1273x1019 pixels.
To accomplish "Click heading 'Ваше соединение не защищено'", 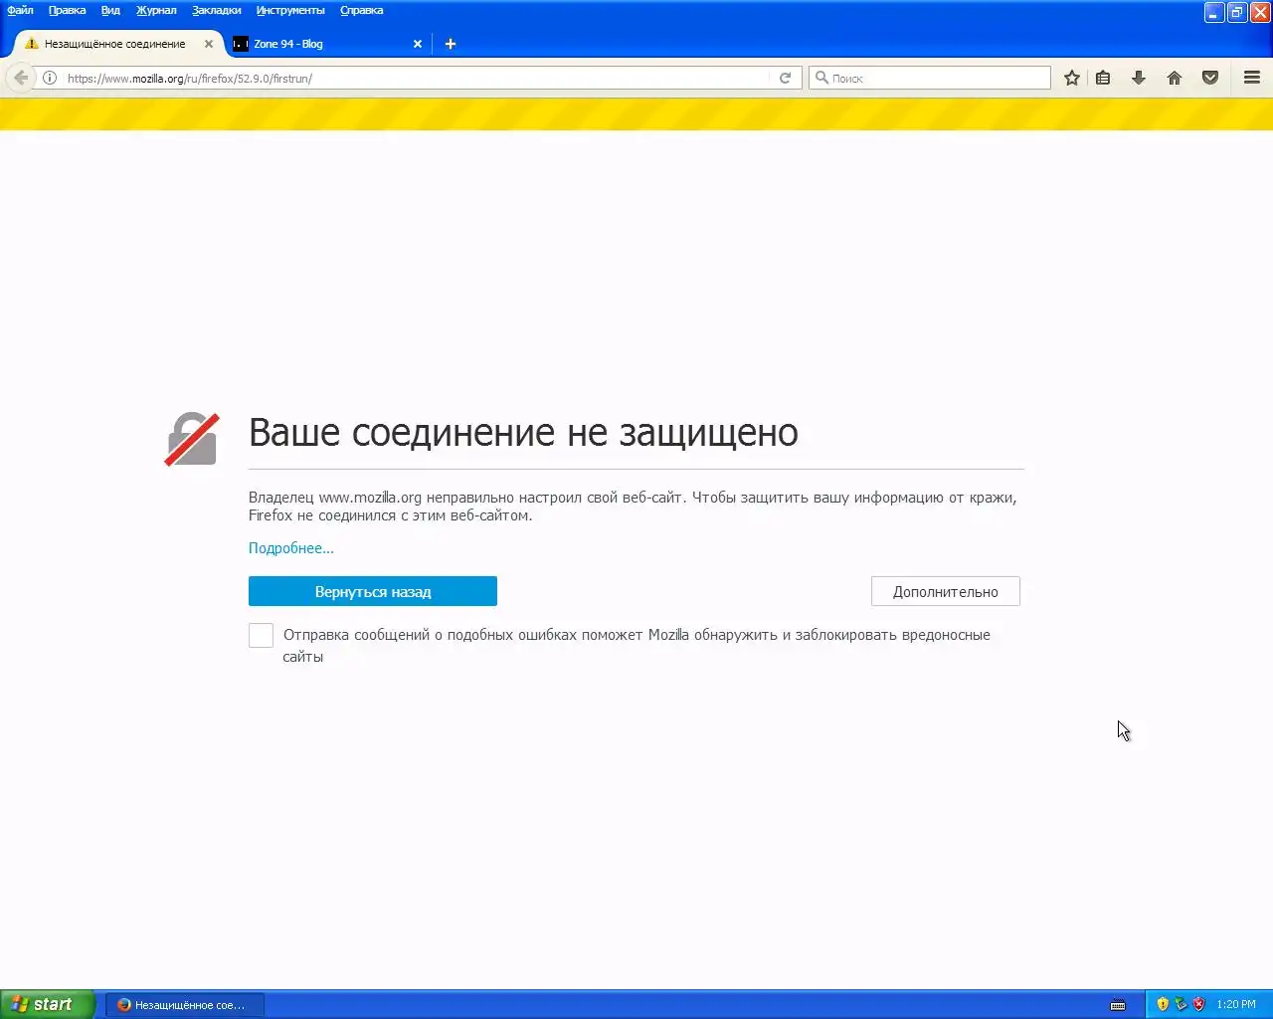I will tap(523, 433).
